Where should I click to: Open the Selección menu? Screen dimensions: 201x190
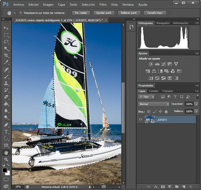click(x=88, y=5)
